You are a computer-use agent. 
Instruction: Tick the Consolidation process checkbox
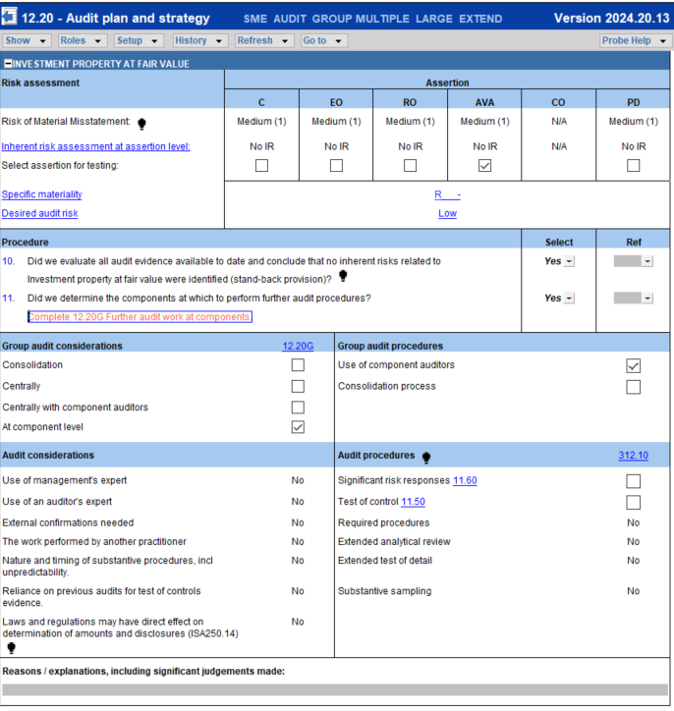click(633, 387)
